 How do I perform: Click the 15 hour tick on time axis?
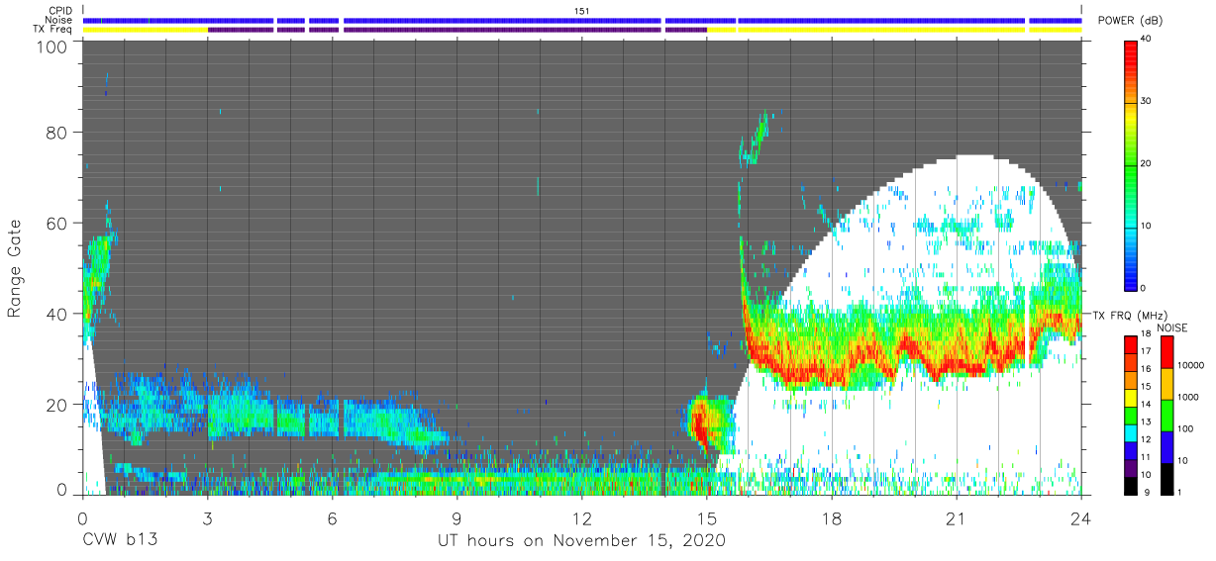tap(707, 516)
